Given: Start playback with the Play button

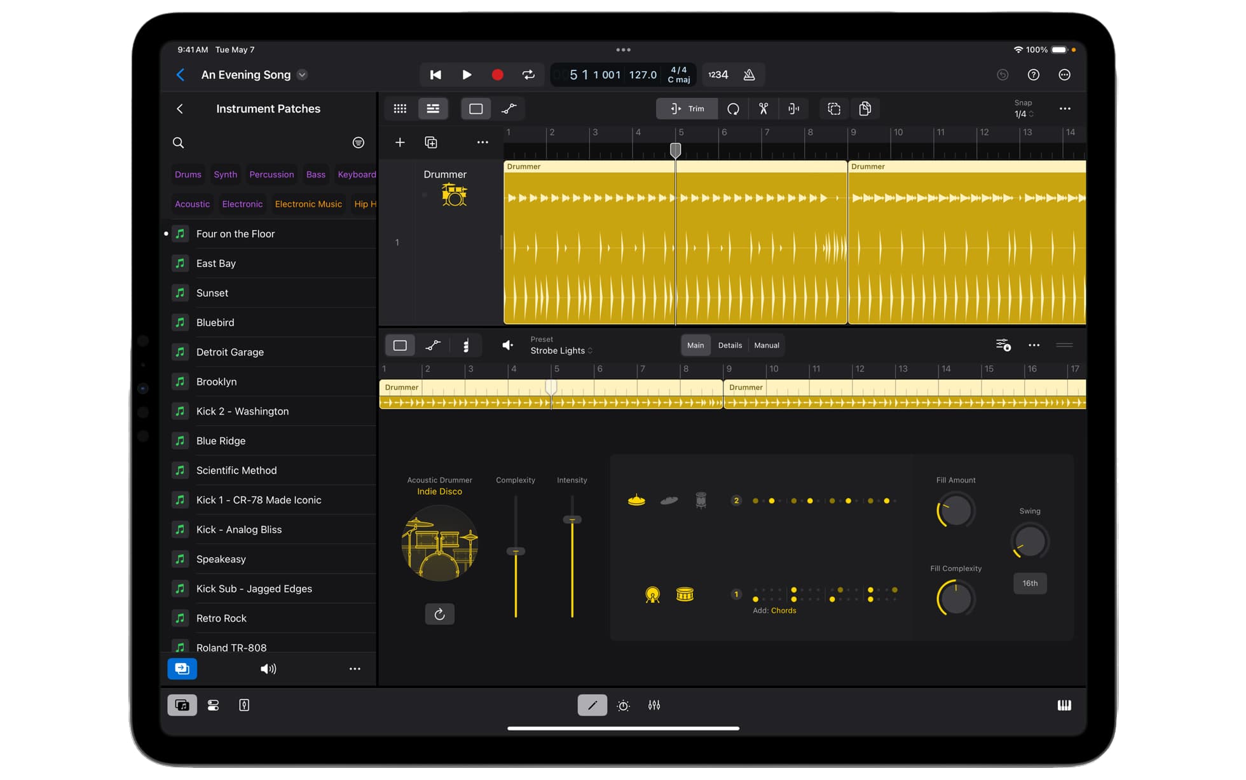Looking at the screenshot, I should pos(467,75).
